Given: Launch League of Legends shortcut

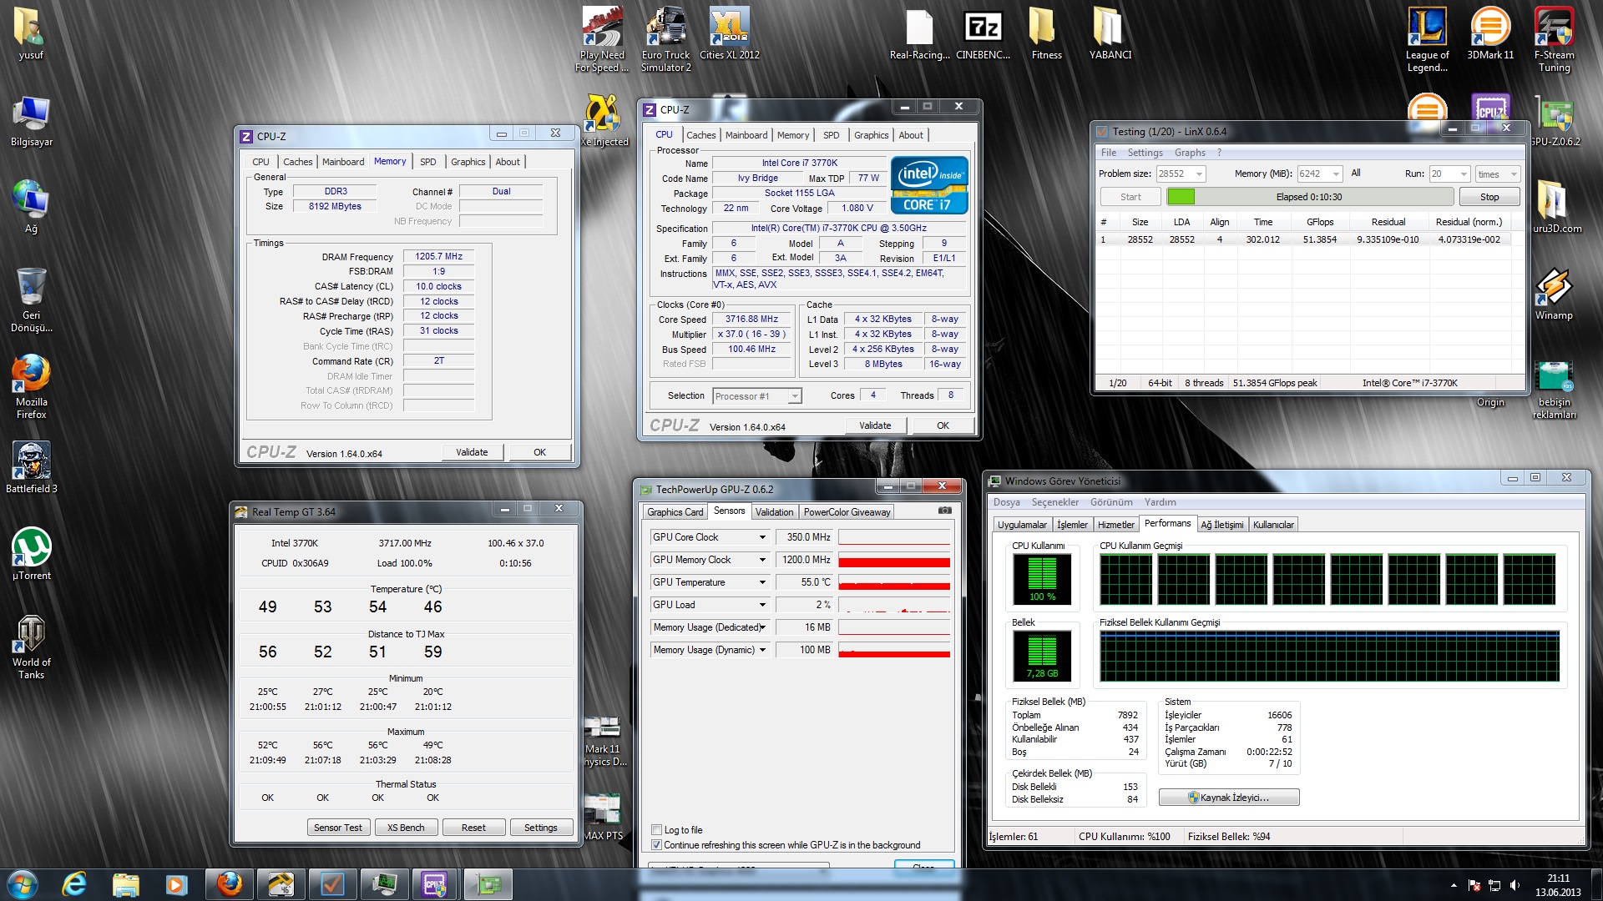Looking at the screenshot, I should point(1427,39).
